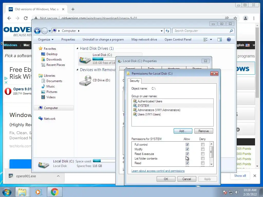
Task: Bookmark the page with the star icon
Action: [235, 18]
